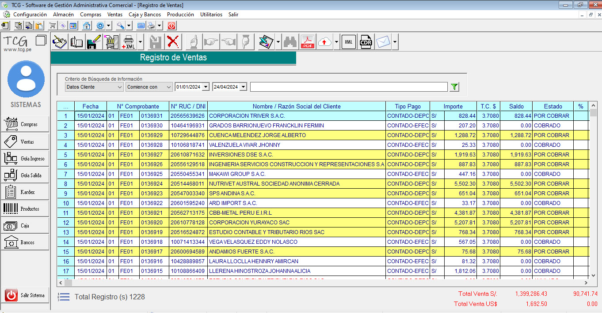Click the envelope email icon
Image resolution: width=602 pixels, height=313 pixels.
(383, 42)
